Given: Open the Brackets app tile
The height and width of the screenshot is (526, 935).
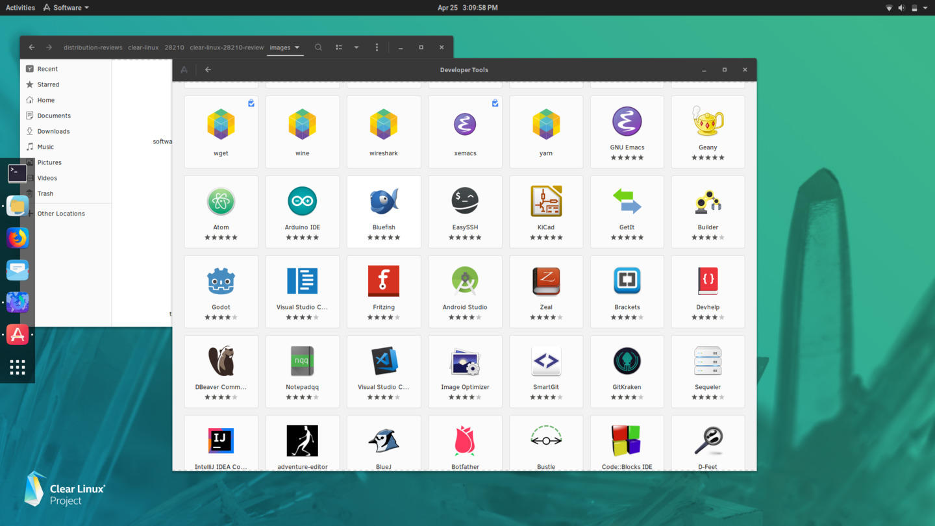Looking at the screenshot, I should 627,292.
